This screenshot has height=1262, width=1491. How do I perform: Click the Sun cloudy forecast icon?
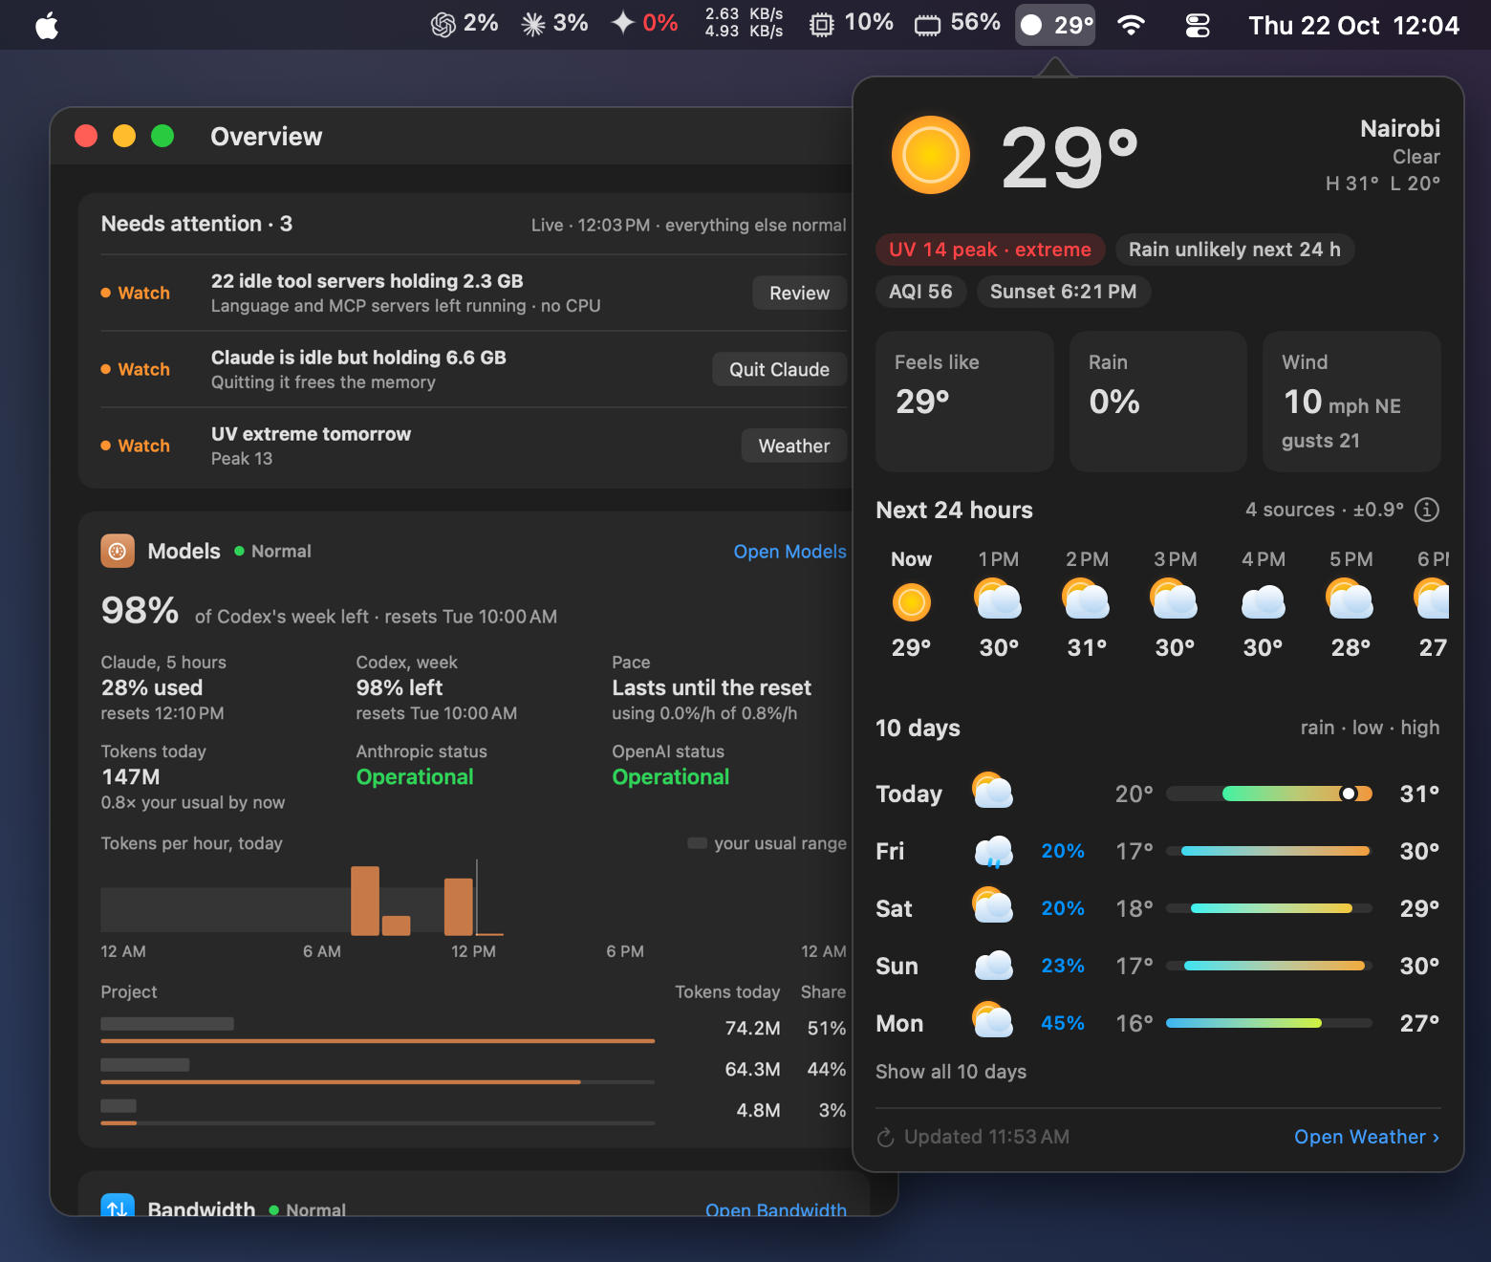[994, 966]
